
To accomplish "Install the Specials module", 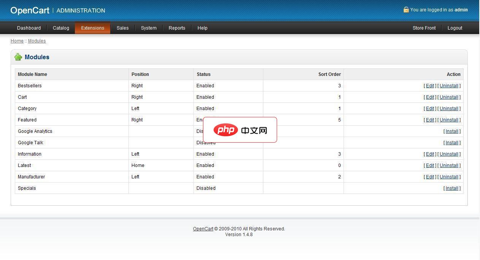I will point(451,188).
